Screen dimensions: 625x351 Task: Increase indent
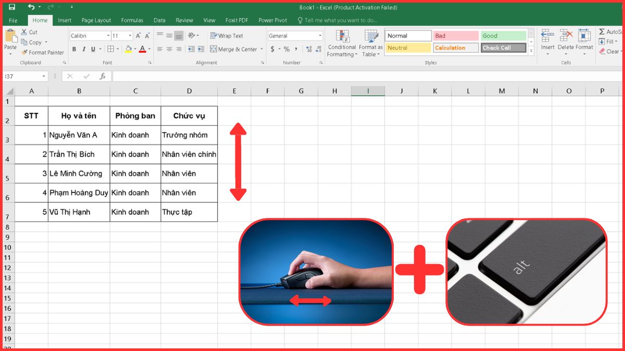[201, 49]
